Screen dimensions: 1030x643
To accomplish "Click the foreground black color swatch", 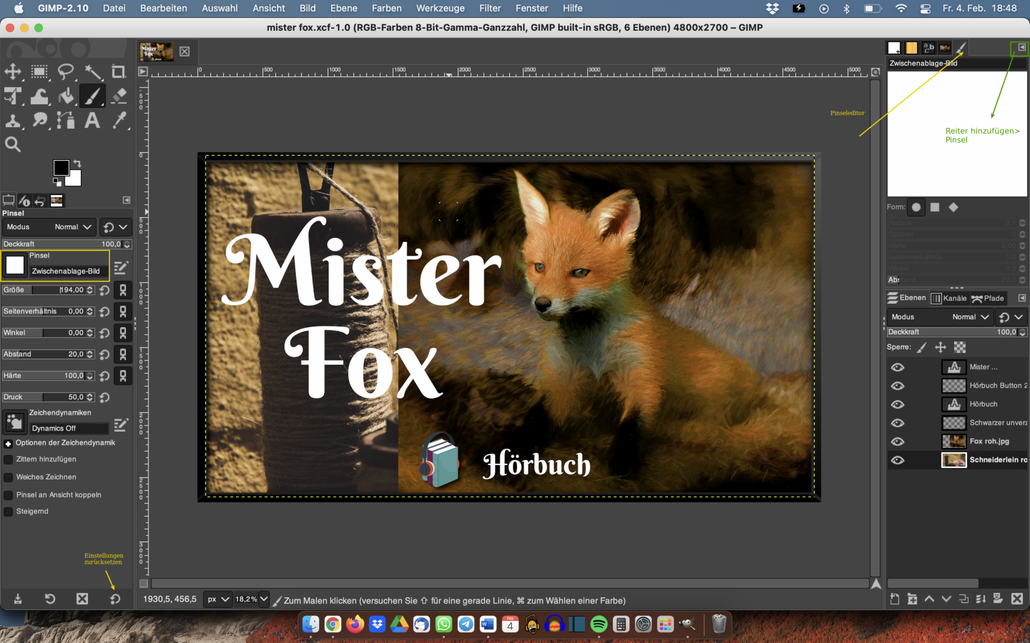I will coord(60,167).
